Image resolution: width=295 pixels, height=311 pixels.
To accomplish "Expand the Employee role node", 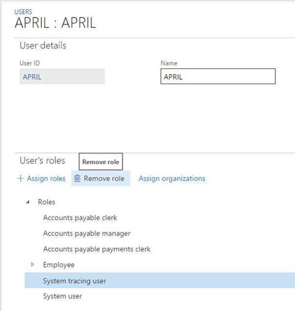I will click(32, 265).
